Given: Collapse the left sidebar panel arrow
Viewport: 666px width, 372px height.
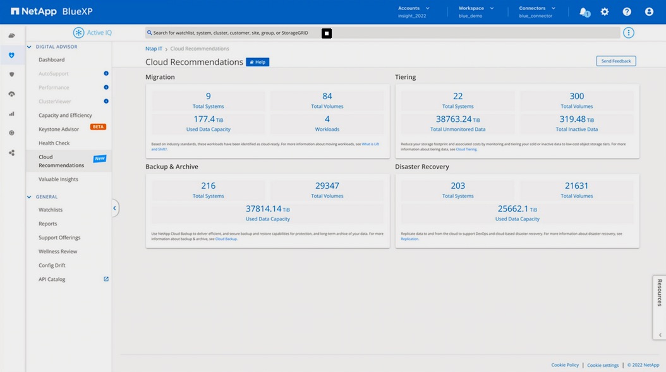Looking at the screenshot, I should 114,208.
